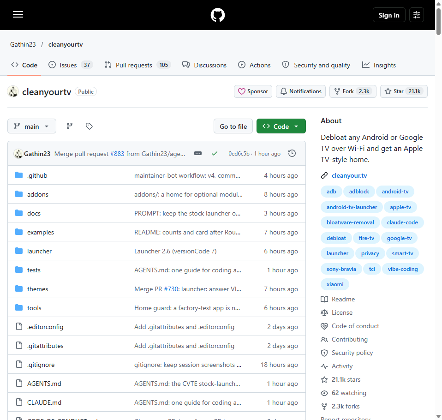Open appearance settings icon beside Sign in
The height and width of the screenshot is (420, 442).
point(416,15)
